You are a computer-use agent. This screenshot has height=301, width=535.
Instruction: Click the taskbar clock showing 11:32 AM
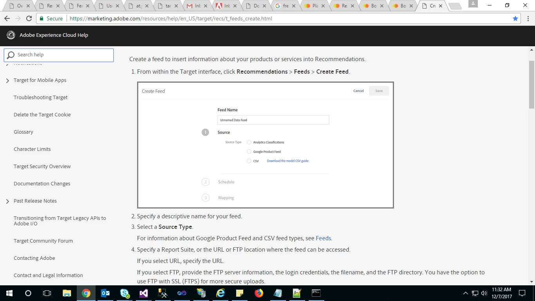(x=501, y=293)
